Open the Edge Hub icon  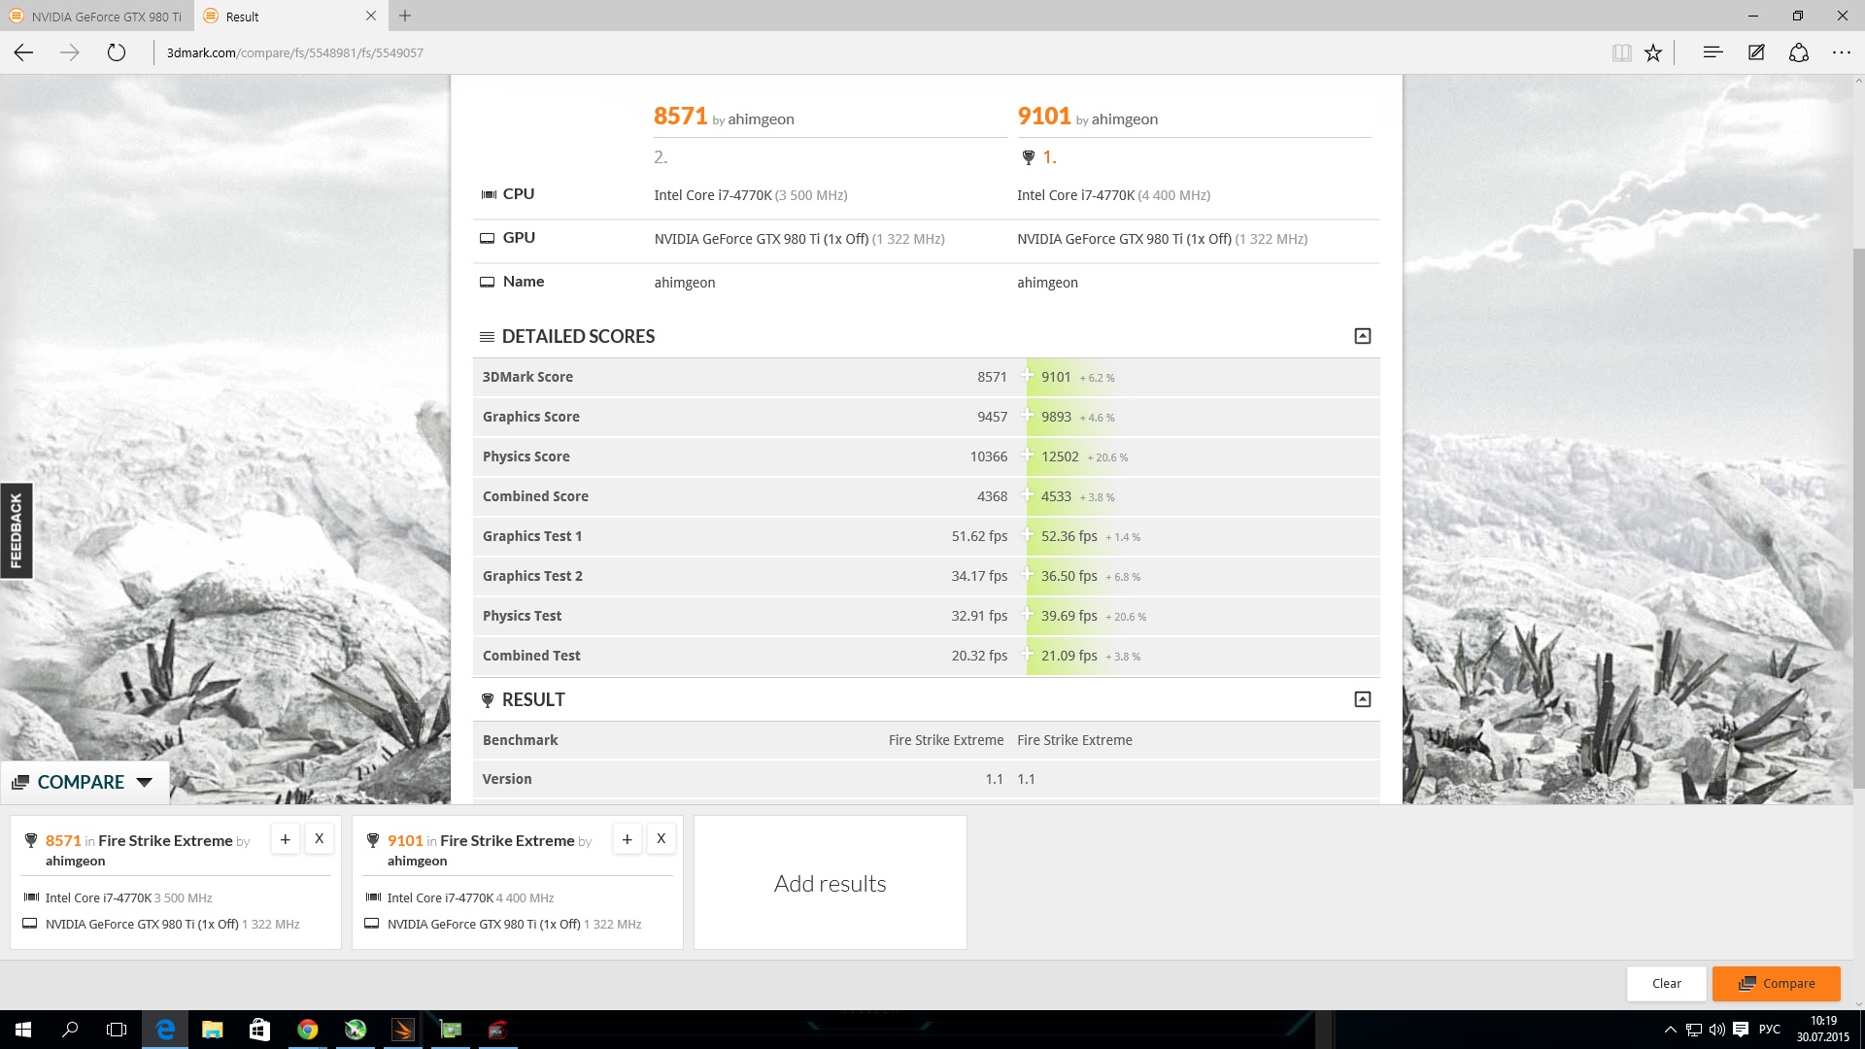tap(1712, 52)
